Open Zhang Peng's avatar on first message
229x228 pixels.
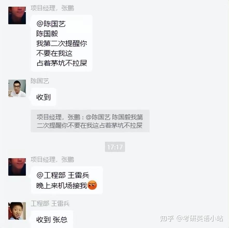pos(17,15)
